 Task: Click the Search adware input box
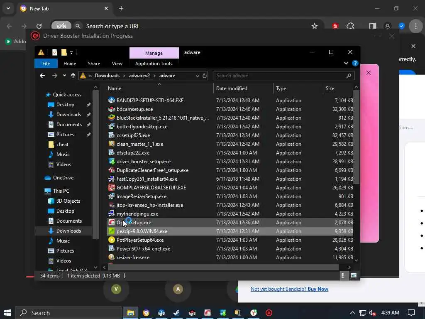pyautogui.click(x=283, y=76)
